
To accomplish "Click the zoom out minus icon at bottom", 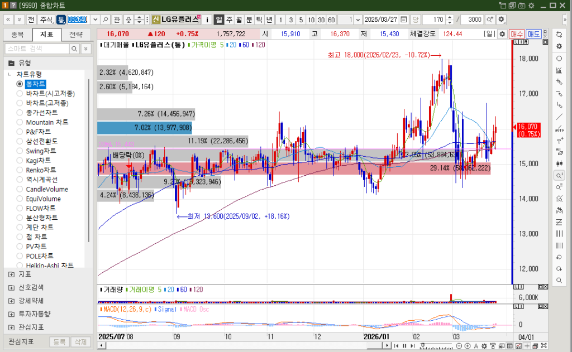I will [459, 346].
